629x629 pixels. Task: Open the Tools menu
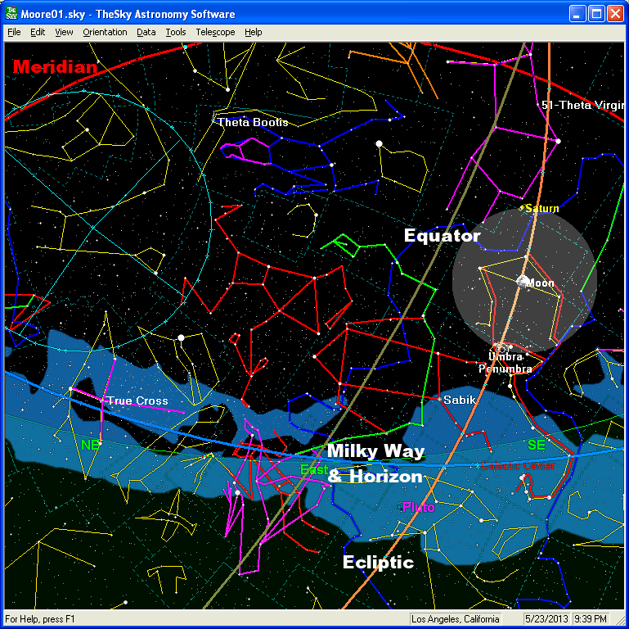[x=175, y=32]
